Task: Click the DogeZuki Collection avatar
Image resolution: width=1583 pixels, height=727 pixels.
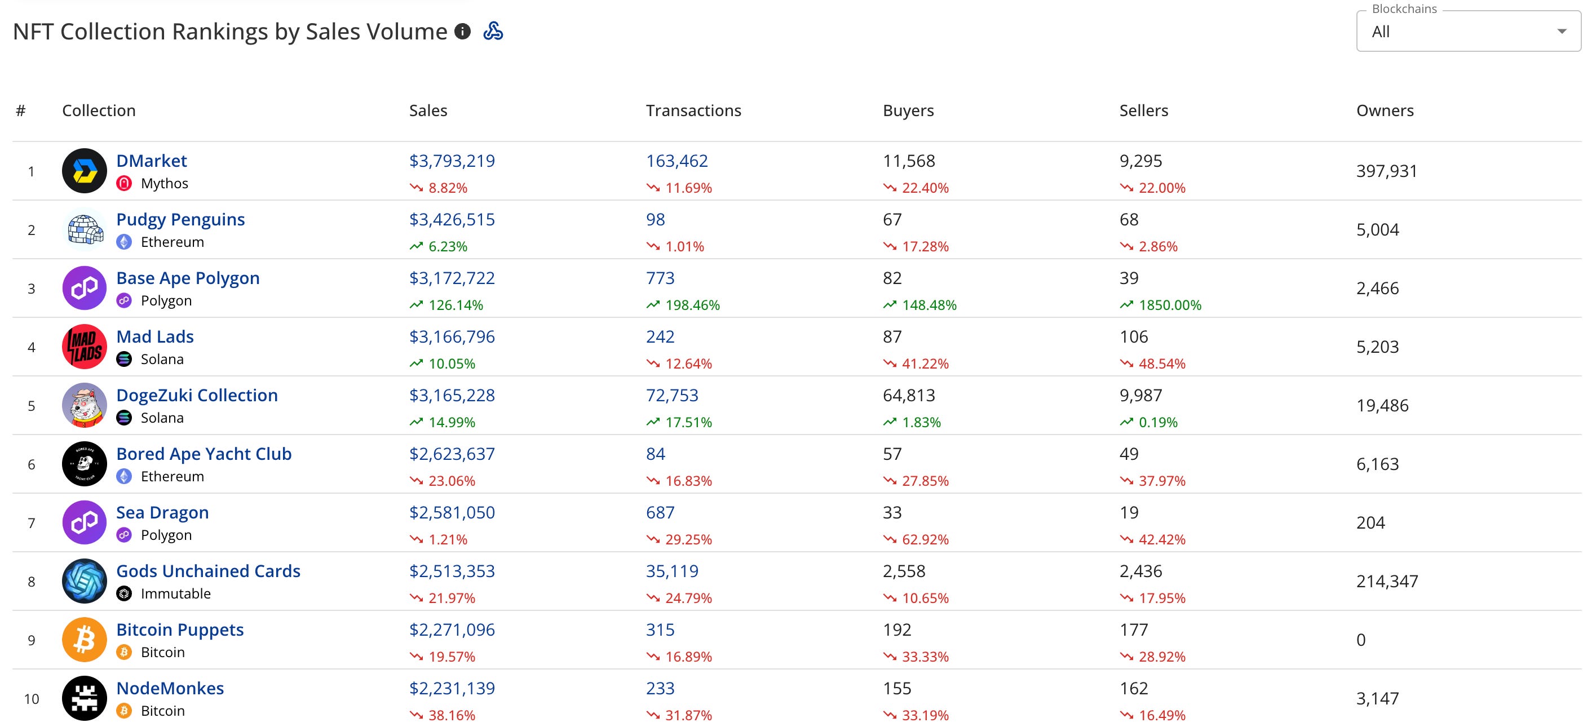Action: tap(85, 406)
